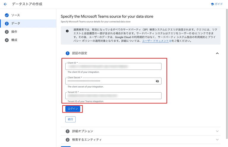Go back with the arrow icon

(x=5, y=4)
